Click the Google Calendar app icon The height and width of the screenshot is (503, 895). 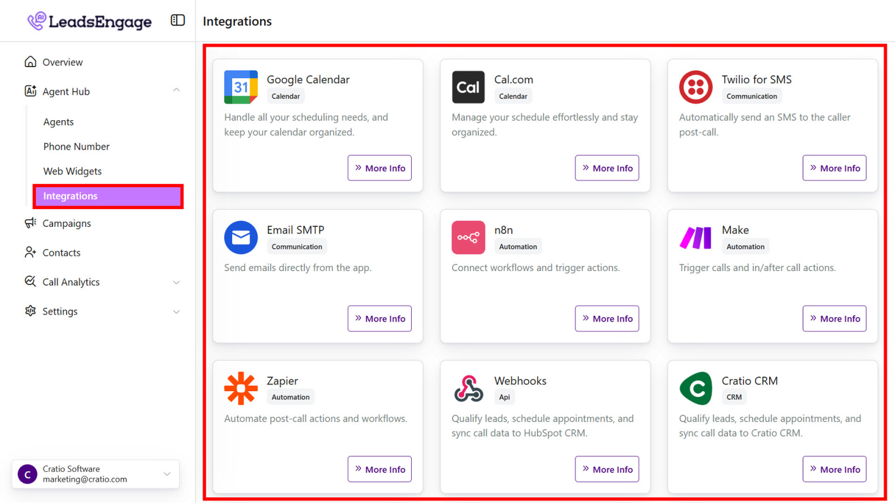241,87
